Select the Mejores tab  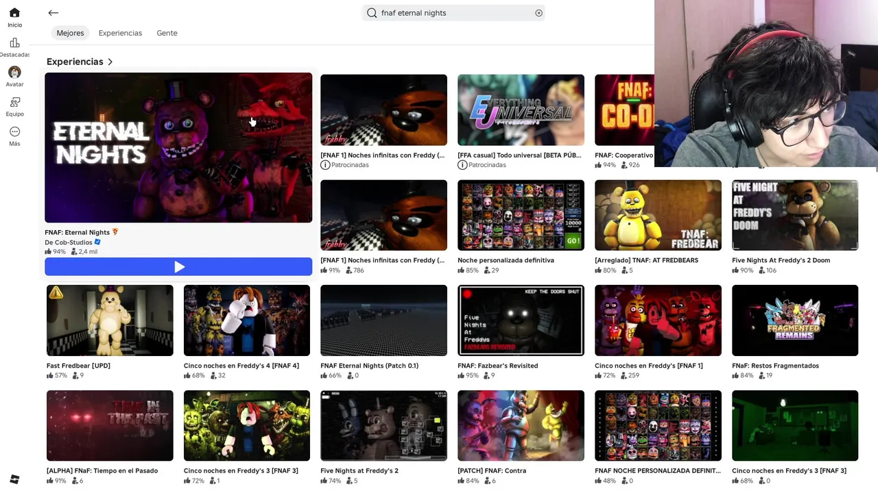70,33
